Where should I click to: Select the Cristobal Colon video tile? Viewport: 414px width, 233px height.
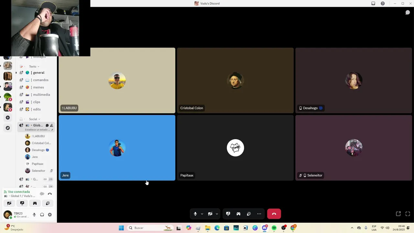[x=235, y=81]
